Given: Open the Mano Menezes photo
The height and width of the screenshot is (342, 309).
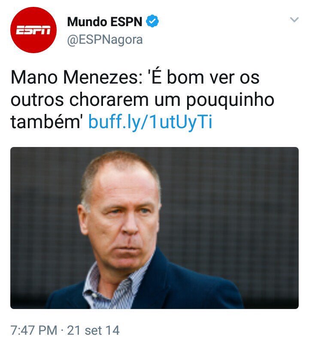Looking at the screenshot, I should point(154,228).
